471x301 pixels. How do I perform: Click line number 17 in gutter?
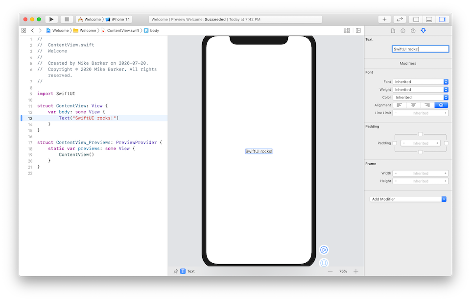[x=30, y=143]
